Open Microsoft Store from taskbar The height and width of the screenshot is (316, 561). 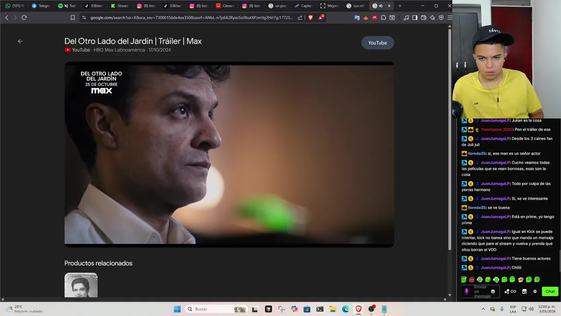tap(307, 309)
